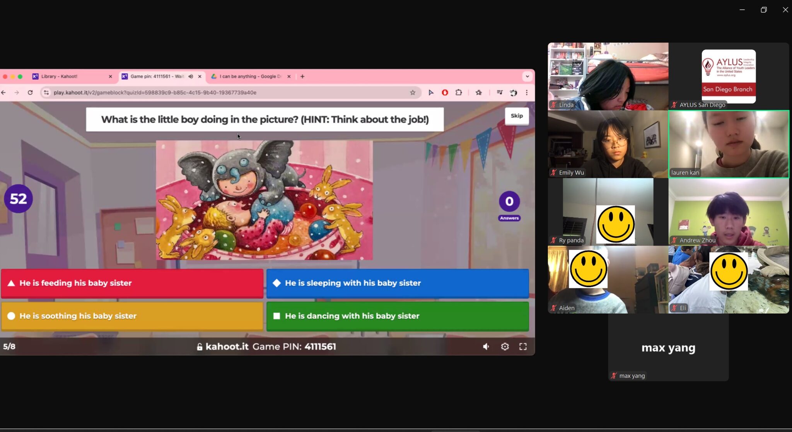The image size is (792, 432).
Task: Select Linda's video tile
Action: [x=608, y=76]
